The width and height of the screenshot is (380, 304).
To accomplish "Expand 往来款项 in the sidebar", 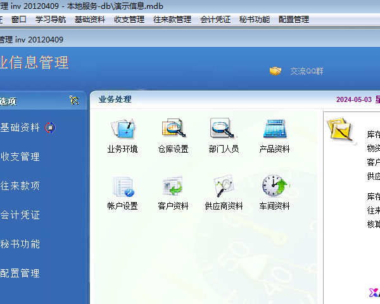I will (20, 186).
